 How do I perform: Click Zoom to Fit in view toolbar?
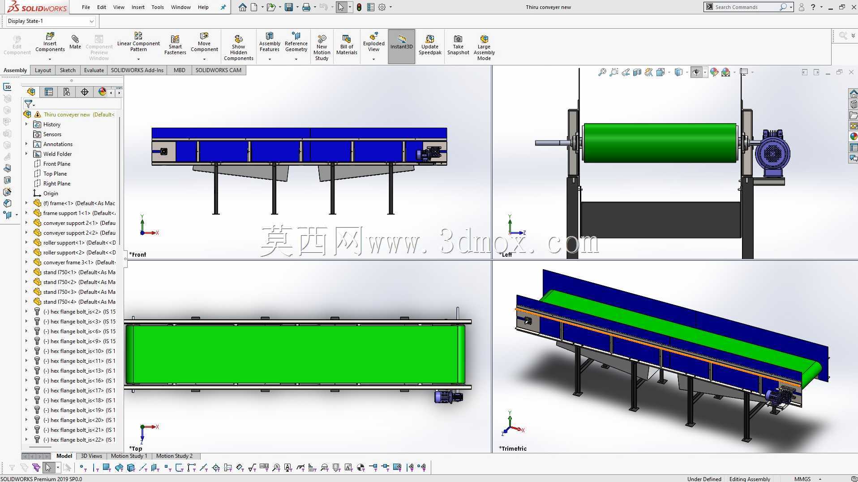point(602,72)
